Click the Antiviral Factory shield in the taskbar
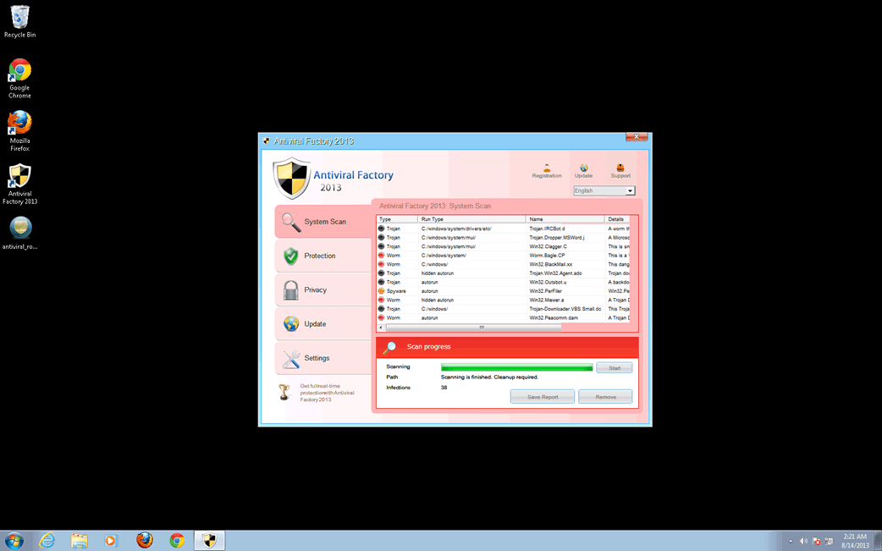 (209, 540)
